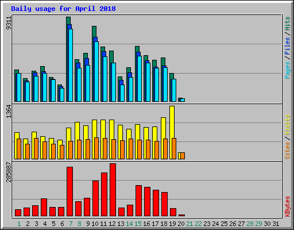Click the 9311 axis value
This screenshot has width=294, height=230.
(9, 23)
